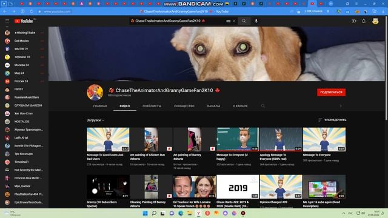388x218 pixels.
Task: Start voice search with microphone icon
Action: [x=256, y=21]
